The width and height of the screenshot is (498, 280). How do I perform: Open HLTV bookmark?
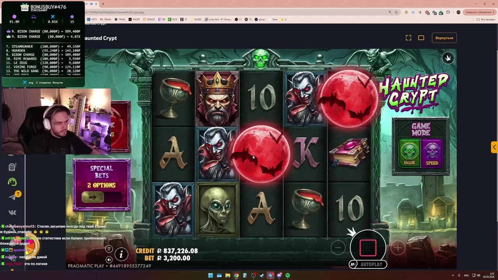coord(92,19)
